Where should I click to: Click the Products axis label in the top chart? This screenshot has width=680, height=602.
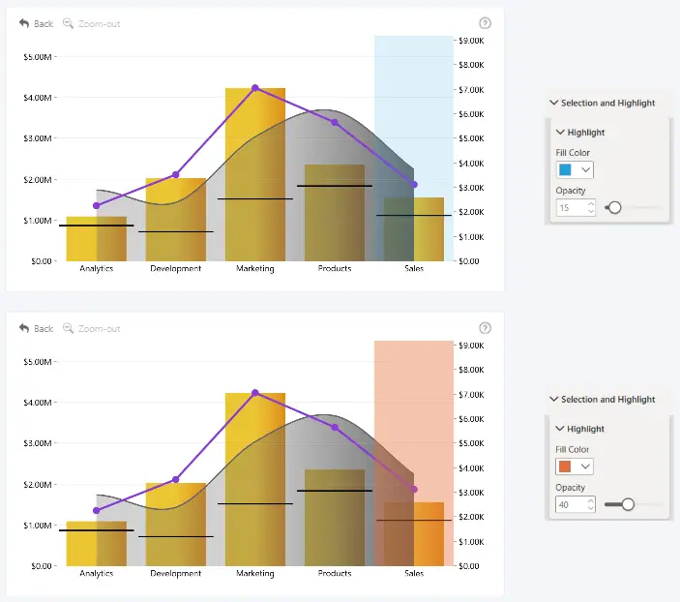click(335, 269)
